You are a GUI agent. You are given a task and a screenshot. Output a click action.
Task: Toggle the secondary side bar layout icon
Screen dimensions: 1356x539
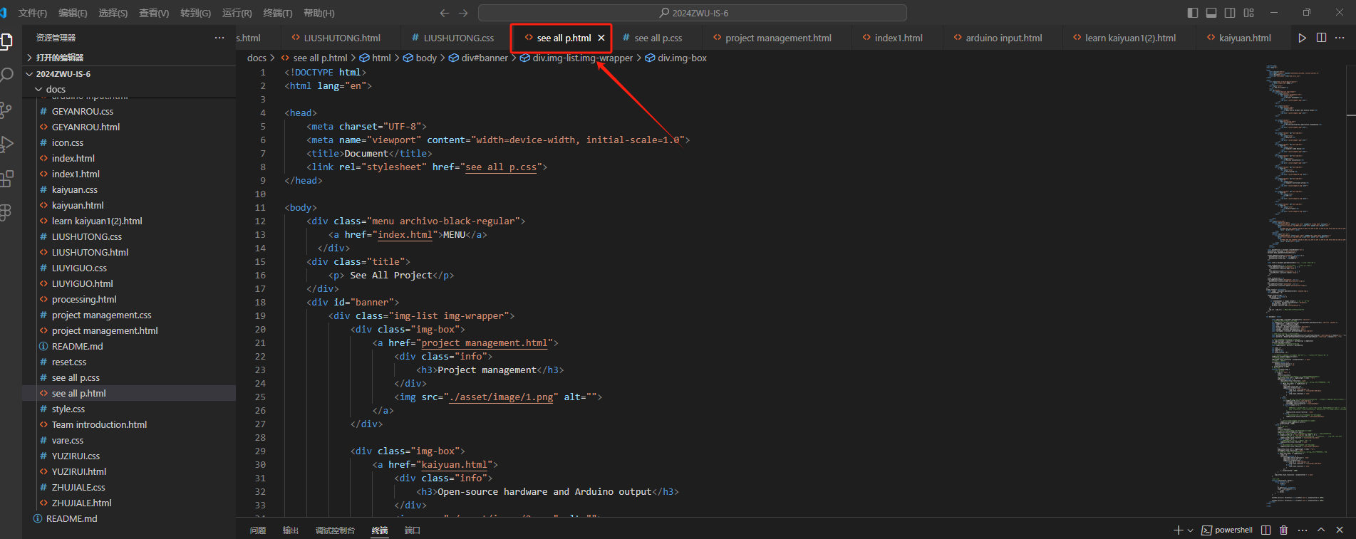(x=1230, y=13)
